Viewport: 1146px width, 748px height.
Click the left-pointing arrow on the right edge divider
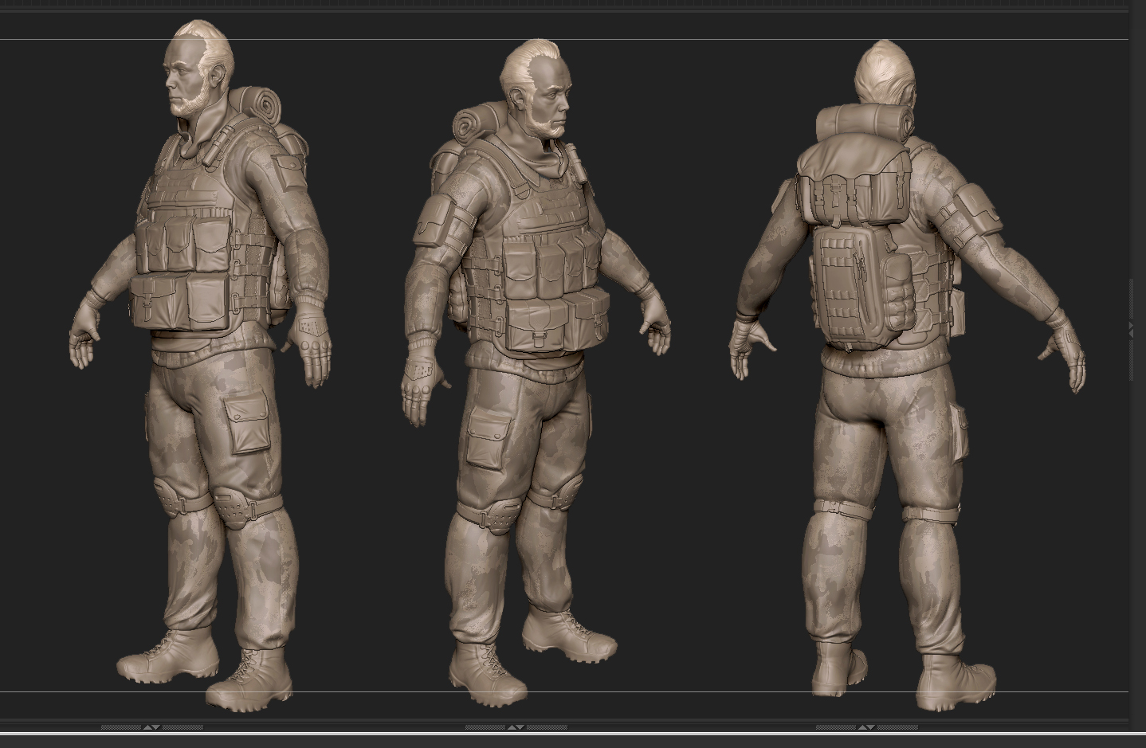(1132, 334)
